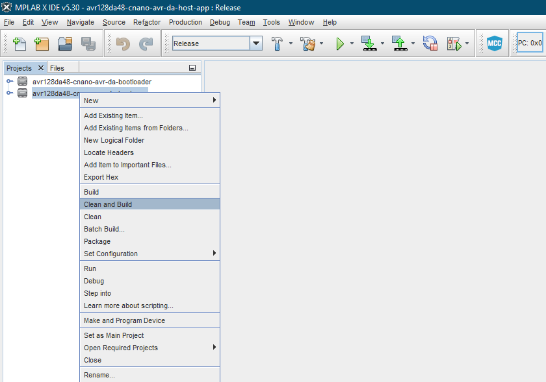Click the New File toolbar icon
This screenshot has width=546, height=382.
pos(19,44)
